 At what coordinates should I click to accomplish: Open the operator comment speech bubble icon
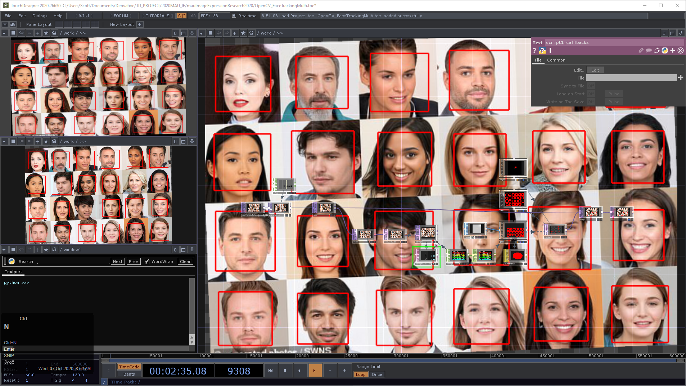click(649, 51)
